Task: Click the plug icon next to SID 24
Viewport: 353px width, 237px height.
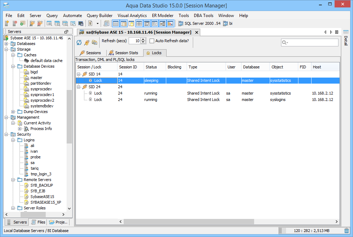Action: tap(85, 87)
